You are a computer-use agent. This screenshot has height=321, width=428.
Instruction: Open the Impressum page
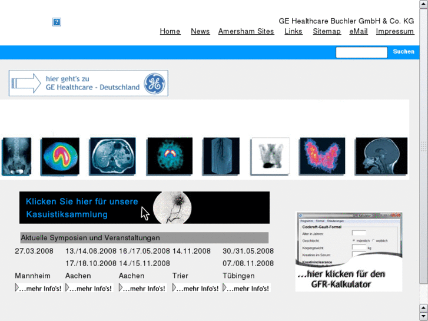pyautogui.click(x=394, y=31)
